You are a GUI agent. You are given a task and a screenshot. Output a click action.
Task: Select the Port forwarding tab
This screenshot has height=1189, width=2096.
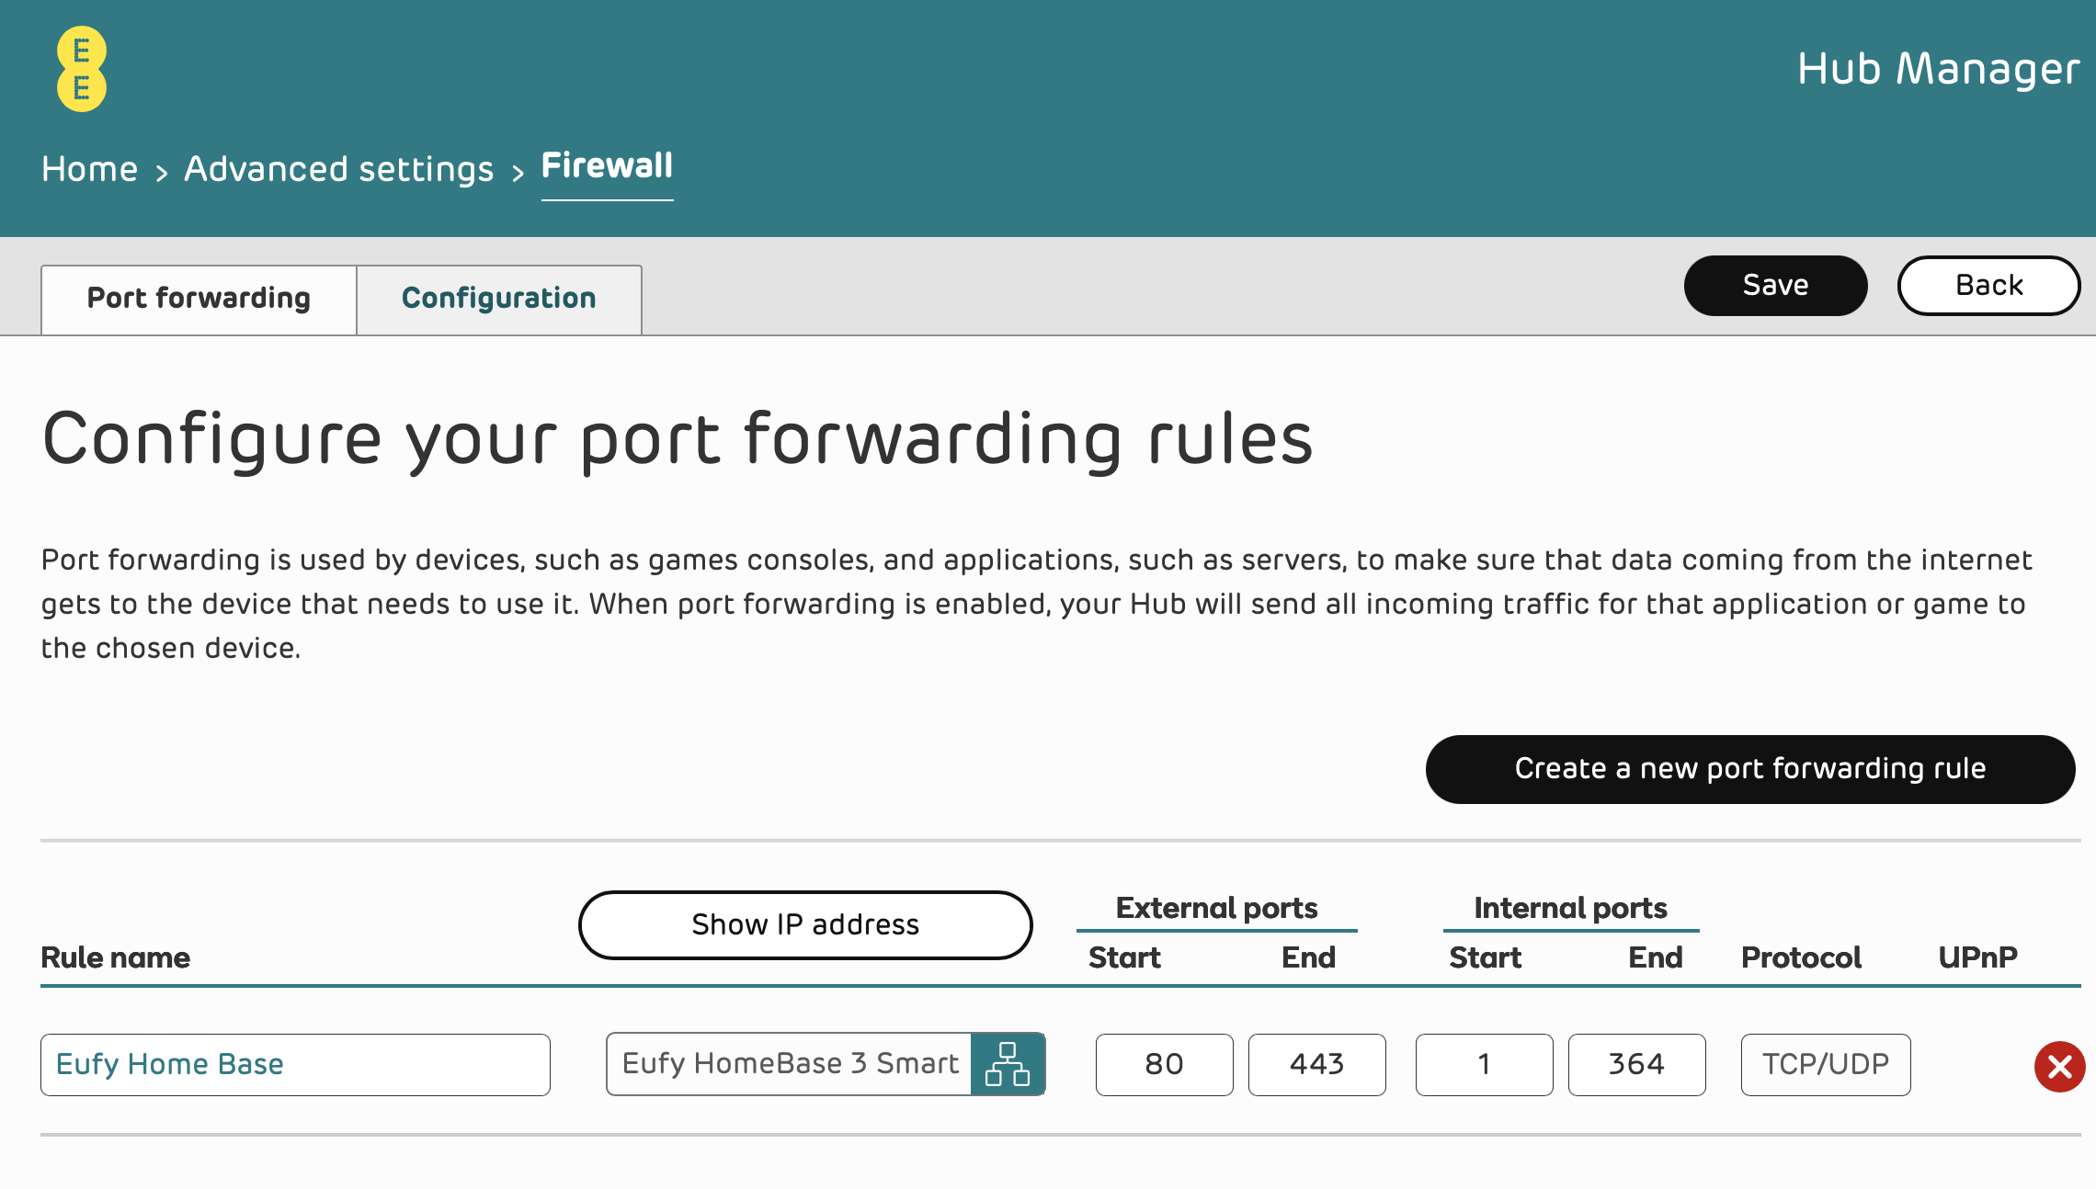(199, 299)
